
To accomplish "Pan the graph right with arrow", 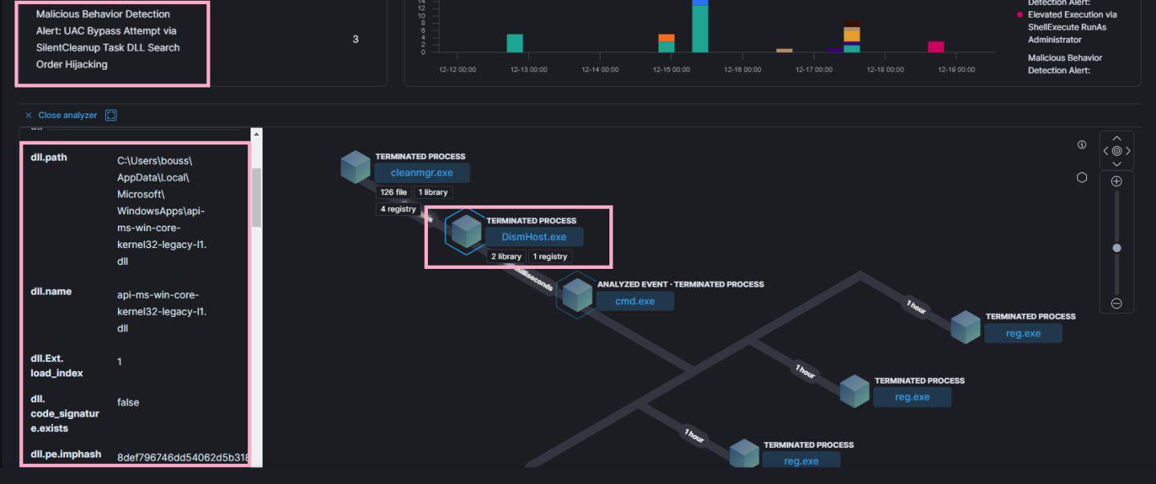I will point(1128,151).
